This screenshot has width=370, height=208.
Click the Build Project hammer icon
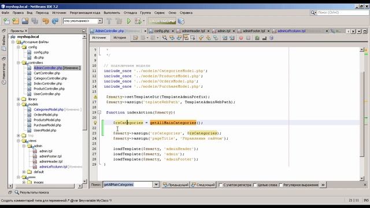coord(109,21)
